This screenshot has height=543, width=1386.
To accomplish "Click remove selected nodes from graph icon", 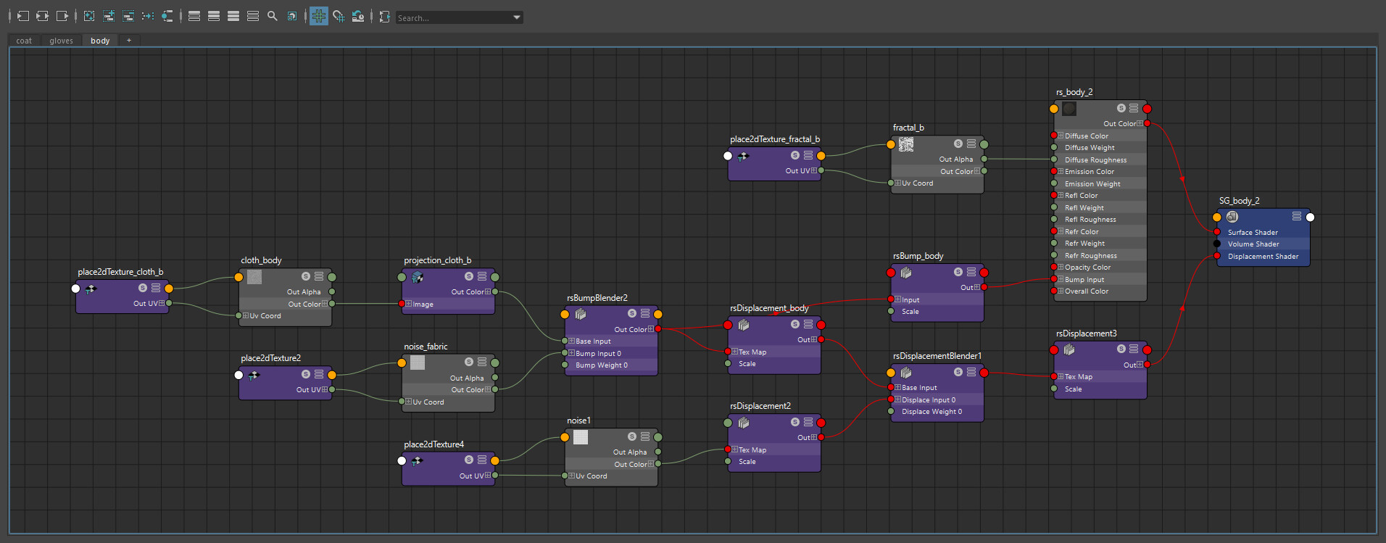I will 128,16.
